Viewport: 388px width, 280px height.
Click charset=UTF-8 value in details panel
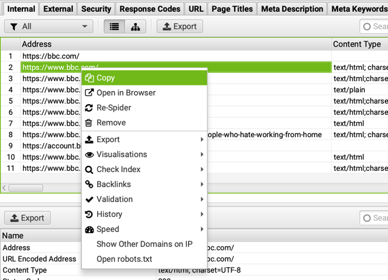tap(216, 270)
